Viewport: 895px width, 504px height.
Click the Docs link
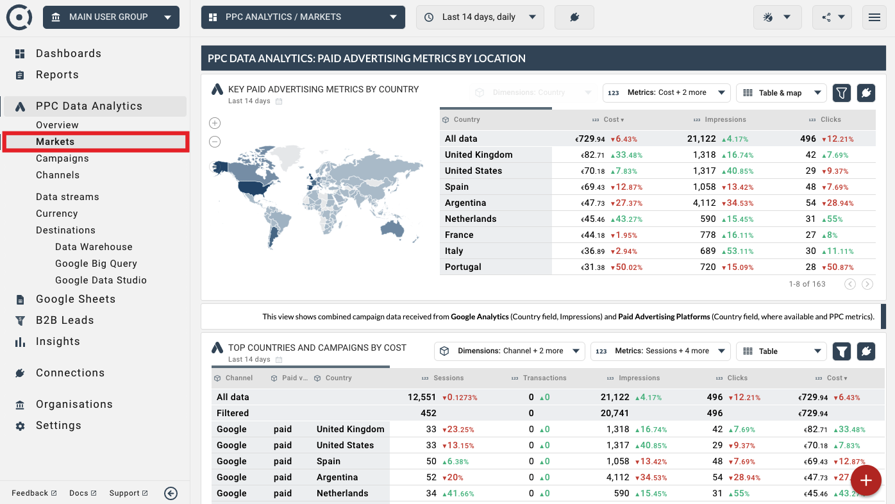point(83,493)
